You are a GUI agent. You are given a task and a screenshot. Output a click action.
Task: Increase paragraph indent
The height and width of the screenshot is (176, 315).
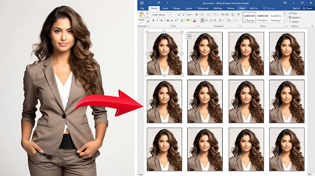point(227,15)
